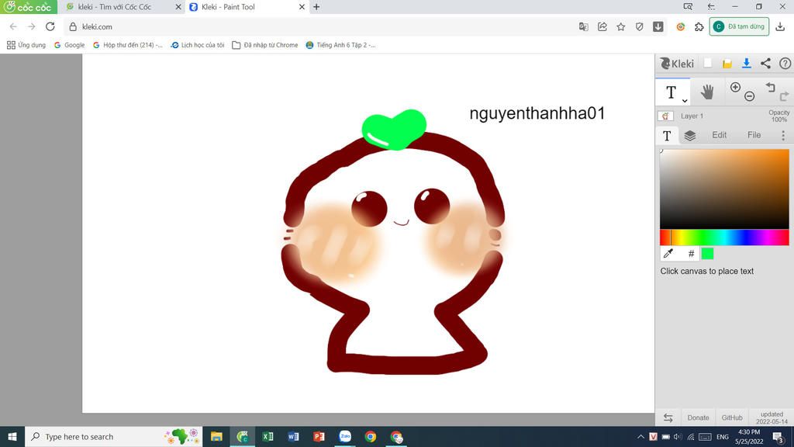Open PowerPoint from the taskbar
This screenshot has width=794, height=447.
click(x=319, y=436)
